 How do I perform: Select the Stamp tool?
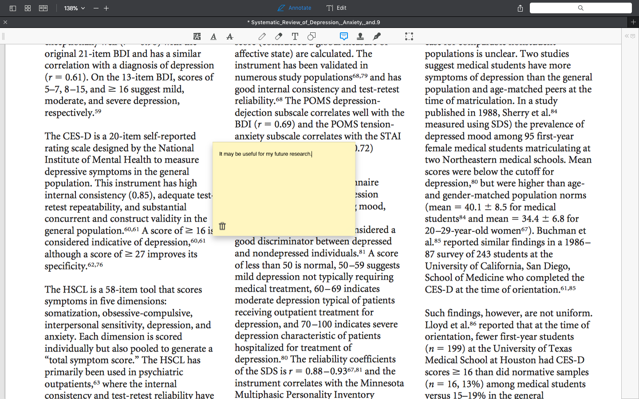360,36
